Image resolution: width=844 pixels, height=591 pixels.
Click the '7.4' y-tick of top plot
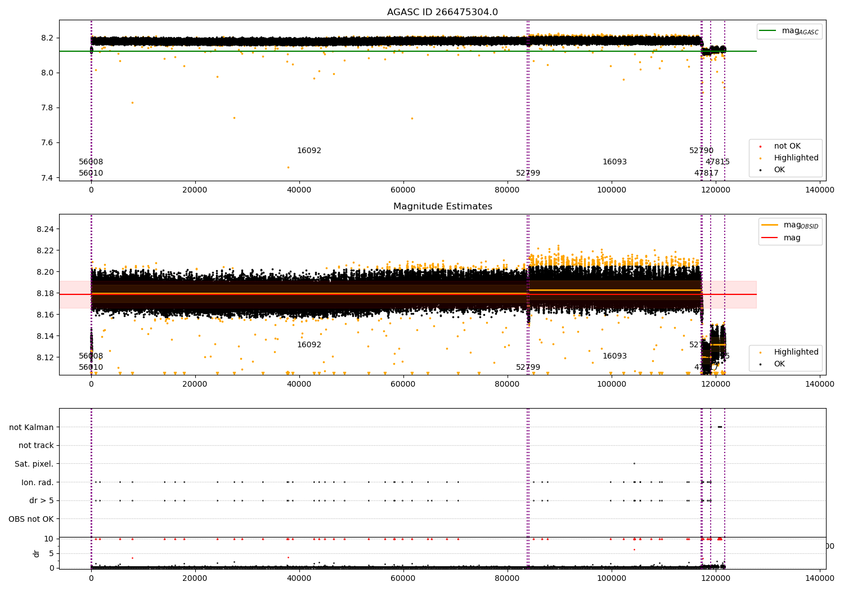click(x=47, y=178)
